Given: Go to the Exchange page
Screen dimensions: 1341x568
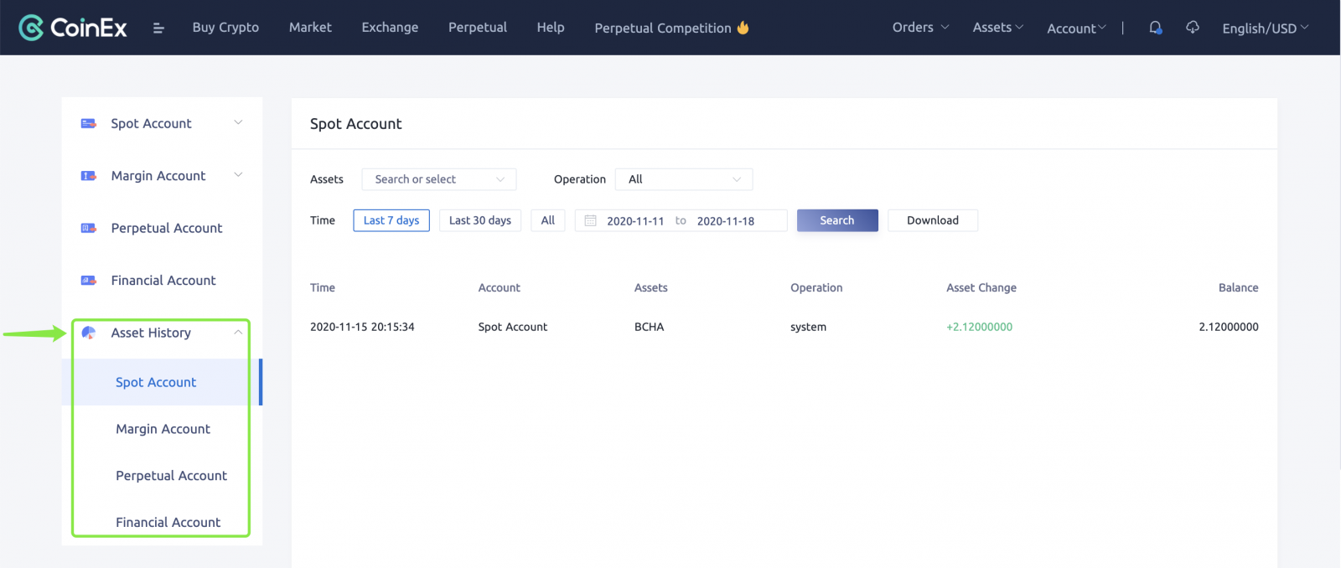Looking at the screenshot, I should pyautogui.click(x=390, y=28).
